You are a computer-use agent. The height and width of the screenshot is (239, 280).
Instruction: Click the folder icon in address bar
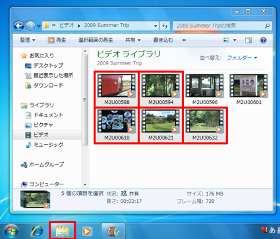pos(46,26)
